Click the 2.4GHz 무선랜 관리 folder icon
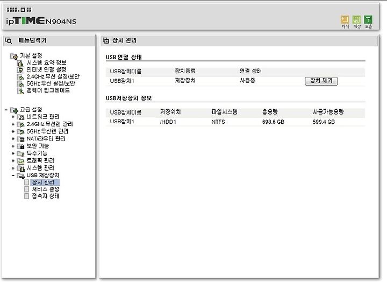 (x=20, y=124)
